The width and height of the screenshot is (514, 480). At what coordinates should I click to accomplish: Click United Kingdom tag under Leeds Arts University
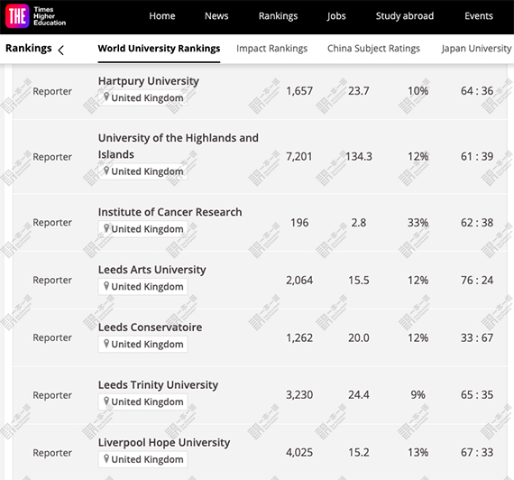[x=142, y=287]
